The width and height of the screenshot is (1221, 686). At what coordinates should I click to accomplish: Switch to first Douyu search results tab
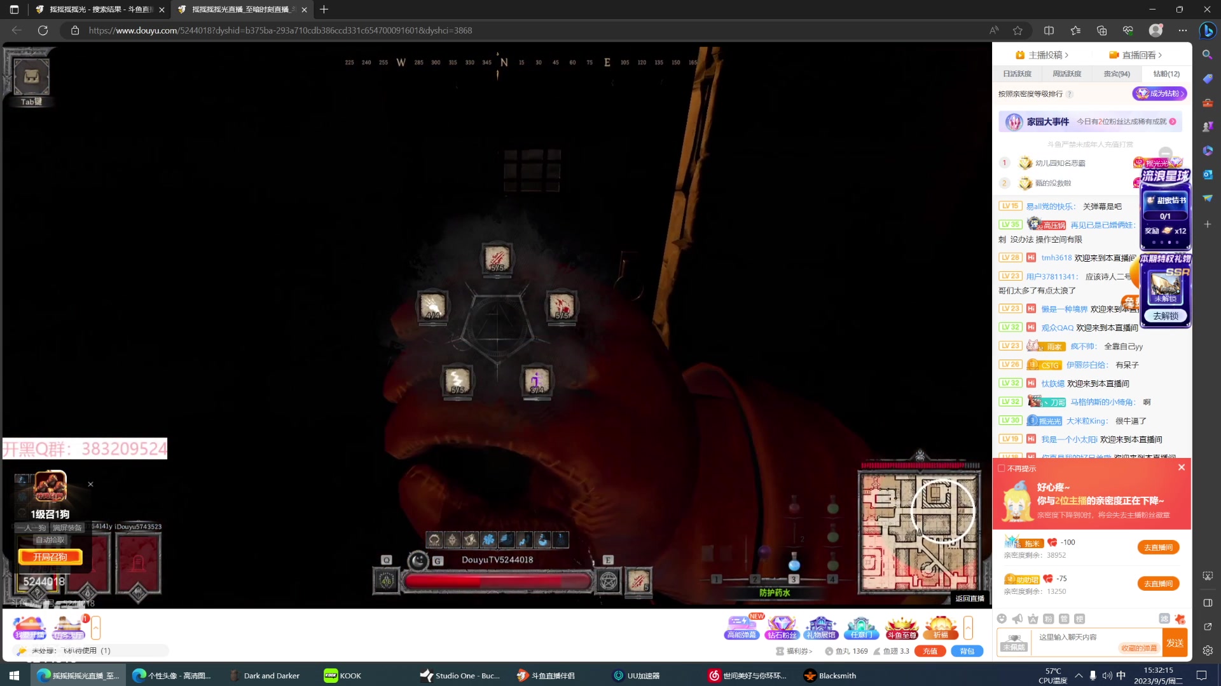click(x=100, y=10)
